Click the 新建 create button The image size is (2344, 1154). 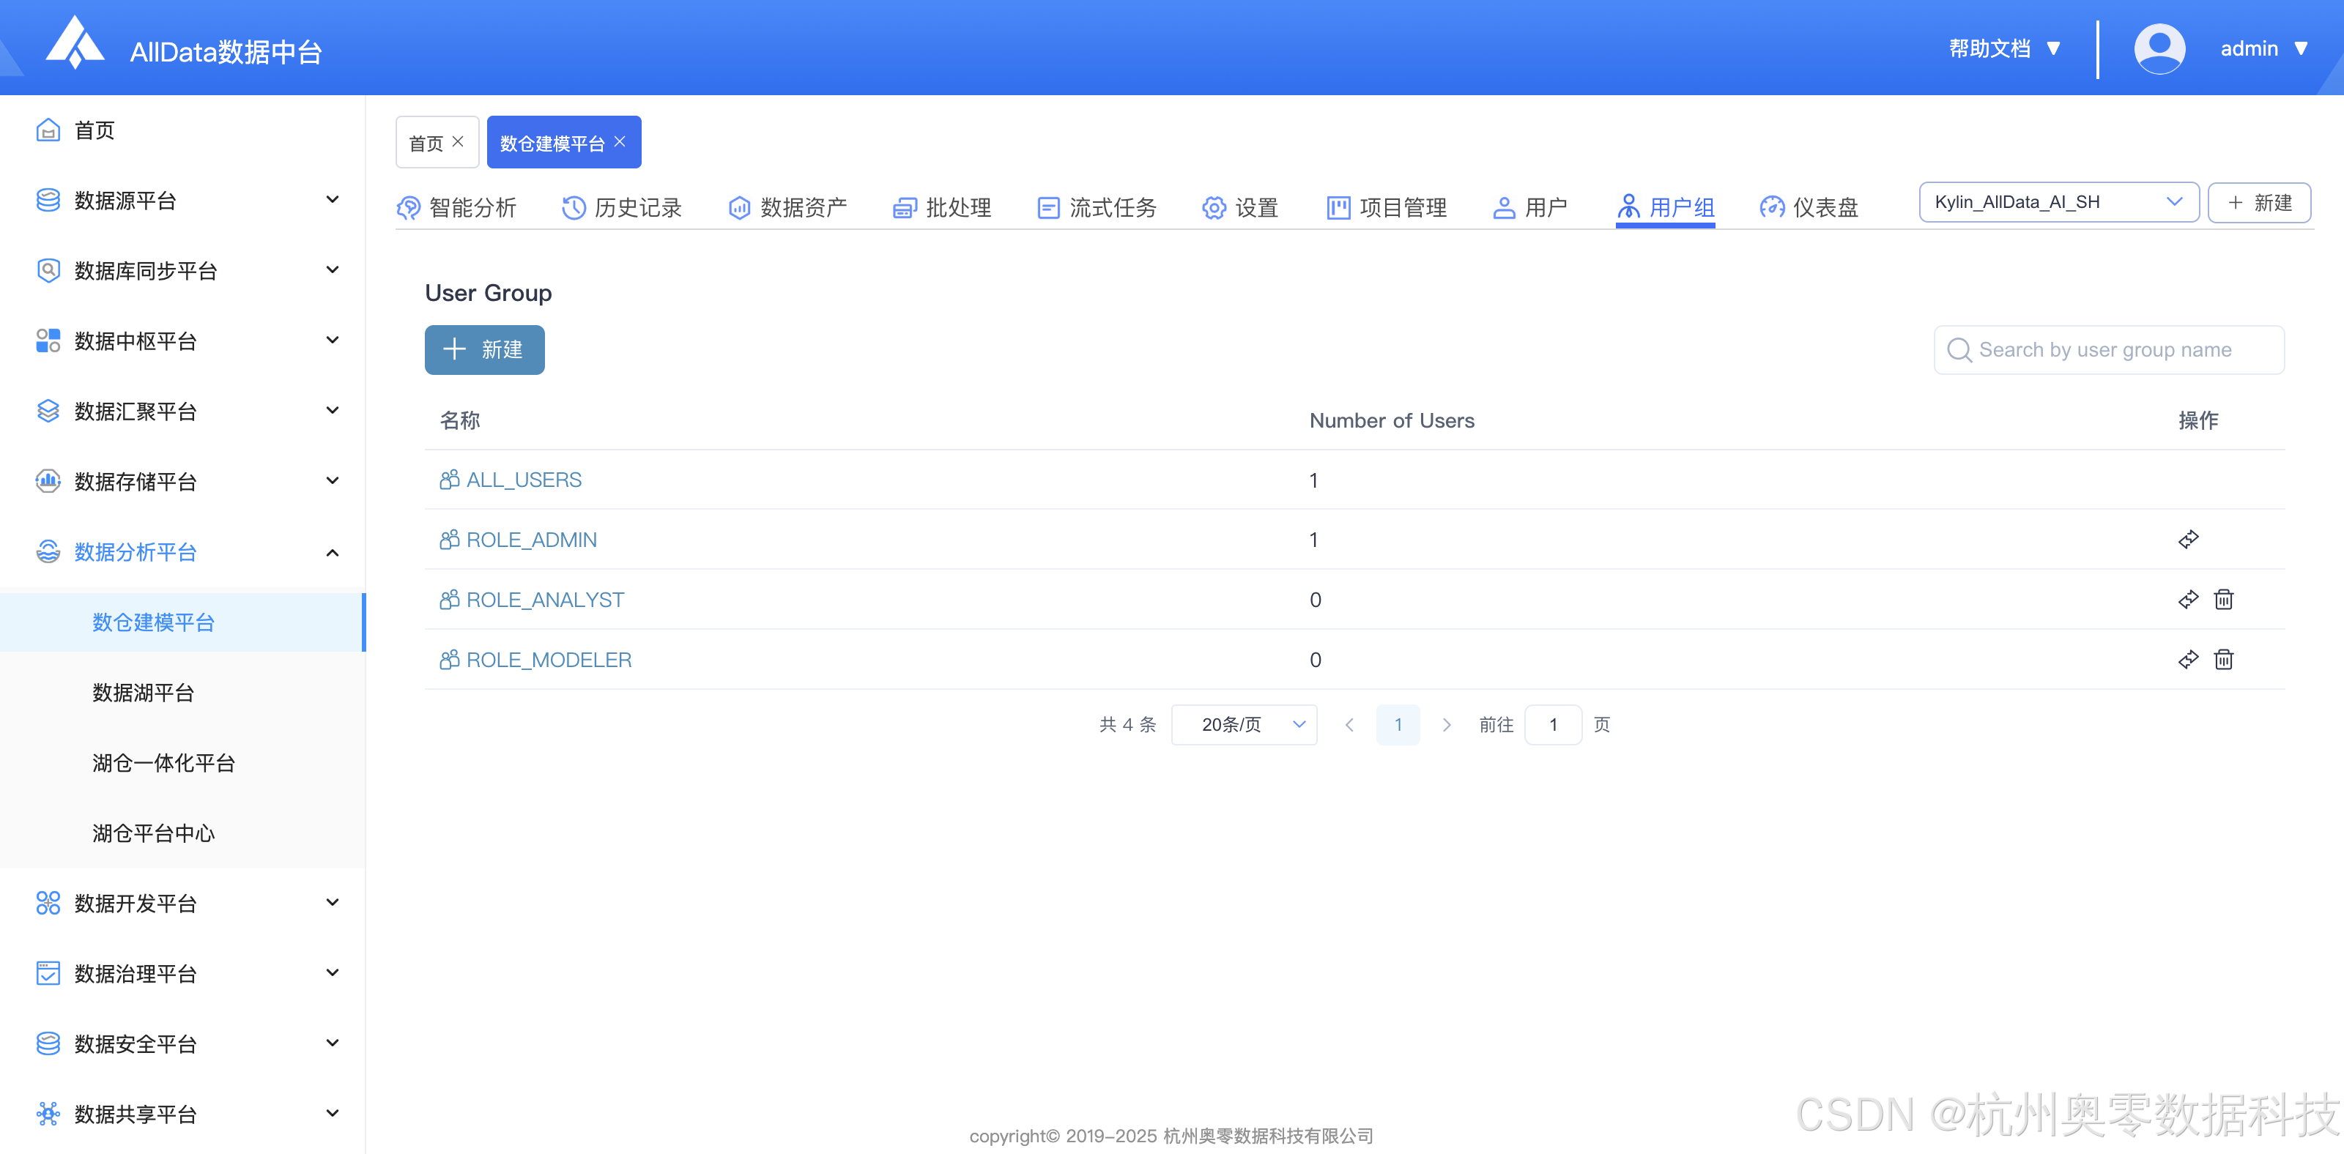484,350
